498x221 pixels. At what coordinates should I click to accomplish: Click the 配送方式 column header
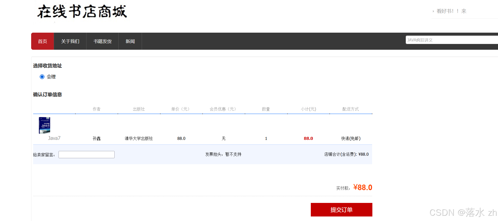[x=351, y=109]
